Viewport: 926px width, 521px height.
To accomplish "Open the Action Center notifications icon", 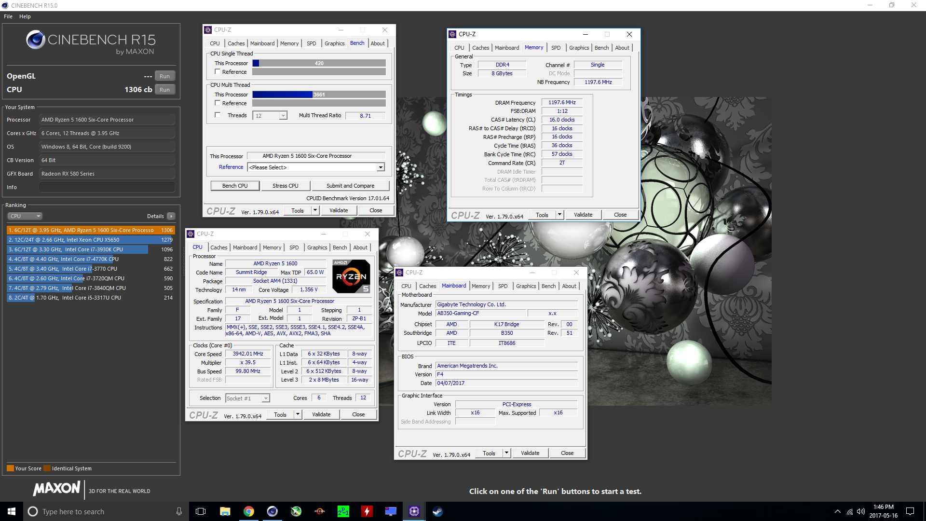I will click(910, 511).
